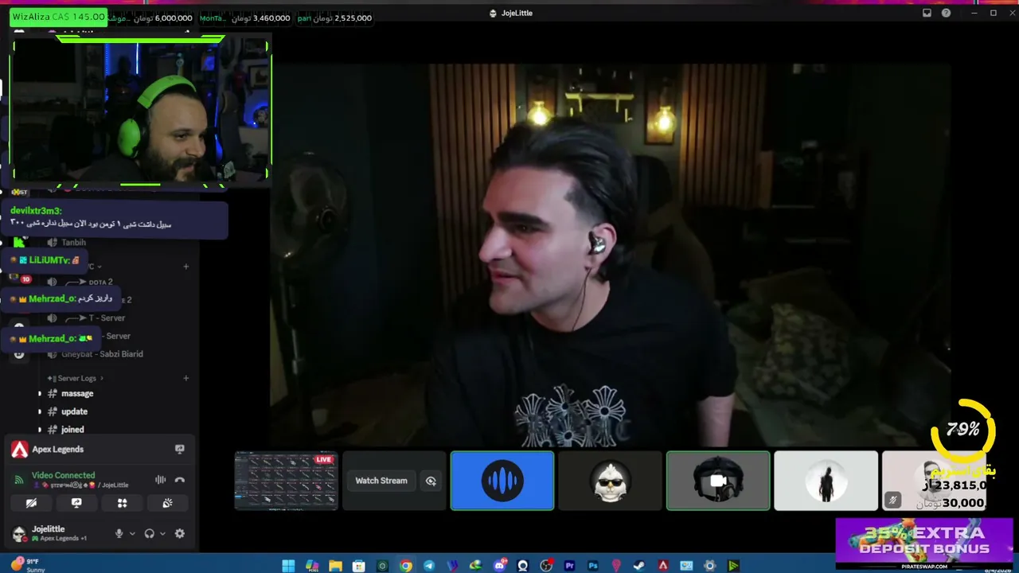
Task: Click Video Connected status text
Action: click(63, 475)
